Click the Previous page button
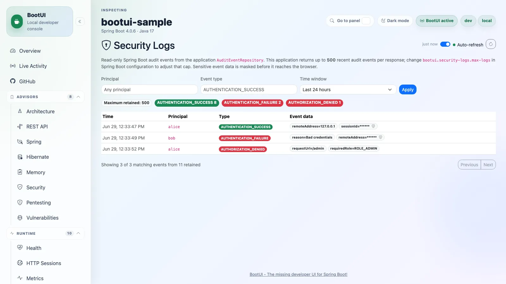 click(469, 165)
